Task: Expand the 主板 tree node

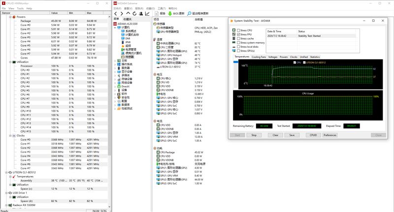Action: coord(115,61)
